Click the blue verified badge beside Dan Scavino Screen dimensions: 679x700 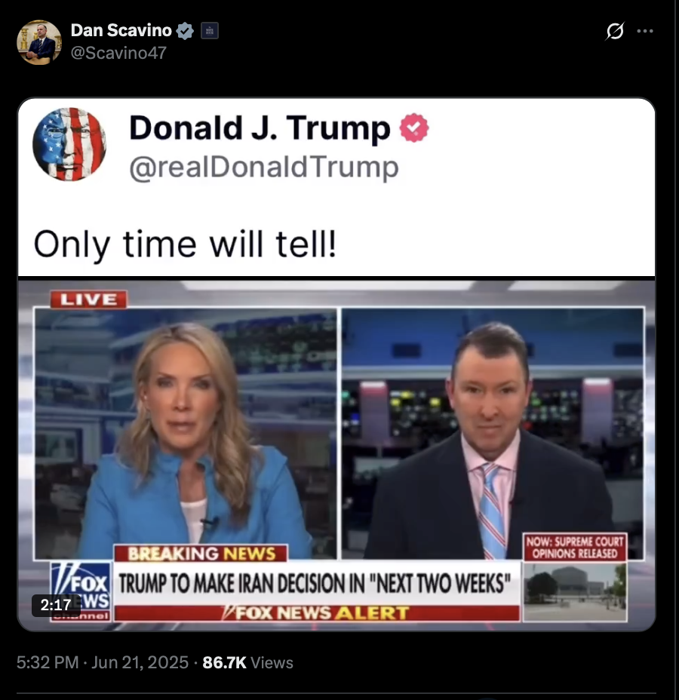[185, 31]
